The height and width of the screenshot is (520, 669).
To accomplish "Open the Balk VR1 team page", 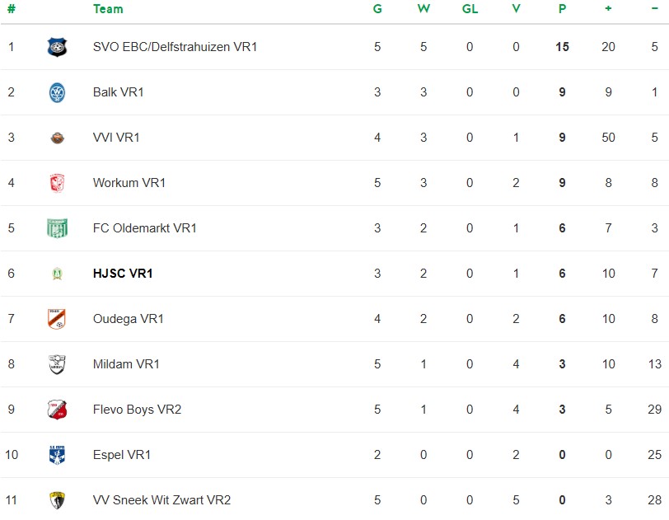I will pos(119,92).
